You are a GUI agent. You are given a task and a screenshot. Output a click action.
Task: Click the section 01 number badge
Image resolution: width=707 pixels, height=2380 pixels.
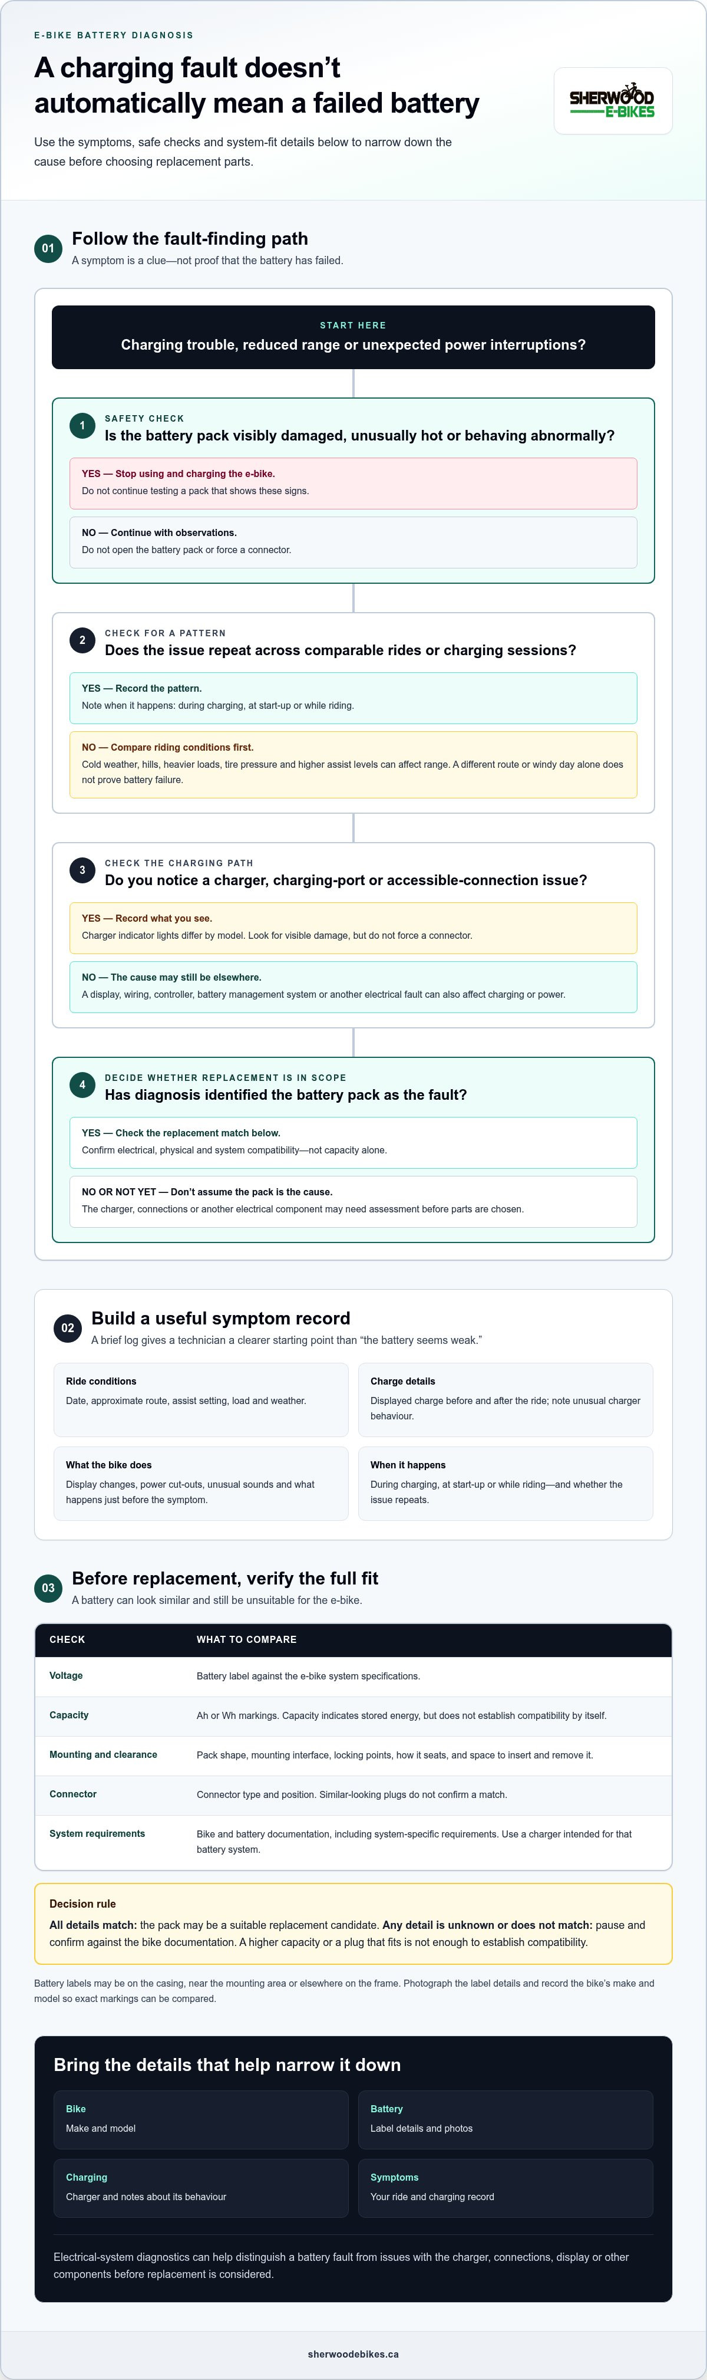pos(48,248)
